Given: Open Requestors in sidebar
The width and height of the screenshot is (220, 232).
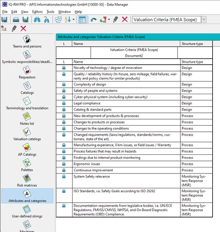Looking at the screenshot, I should tap(27, 73).
